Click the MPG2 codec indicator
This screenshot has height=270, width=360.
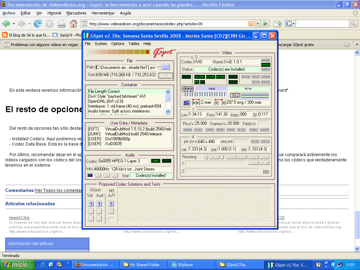[x=265, y=60]
